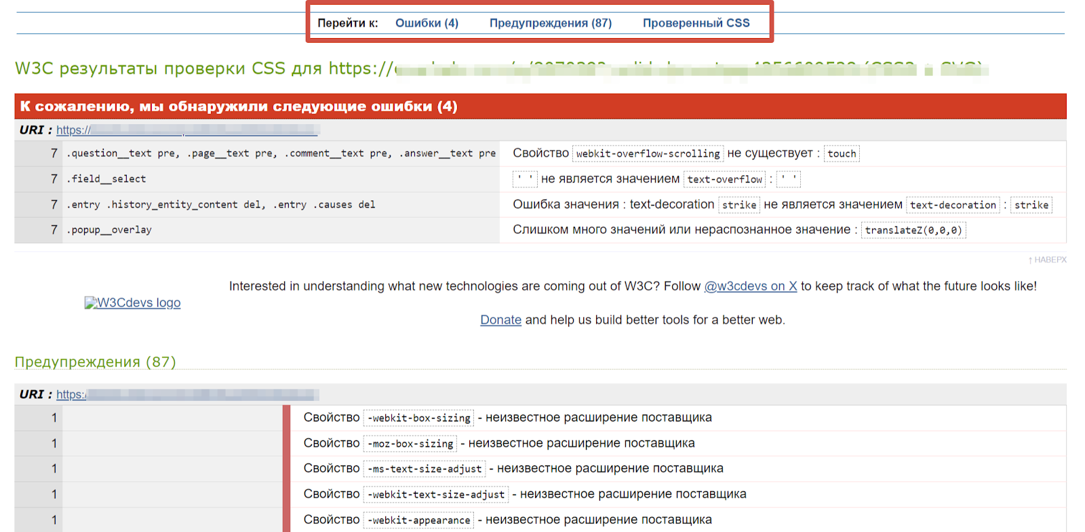Click the -webkit-box-sizing warning code

coord(418,418)
